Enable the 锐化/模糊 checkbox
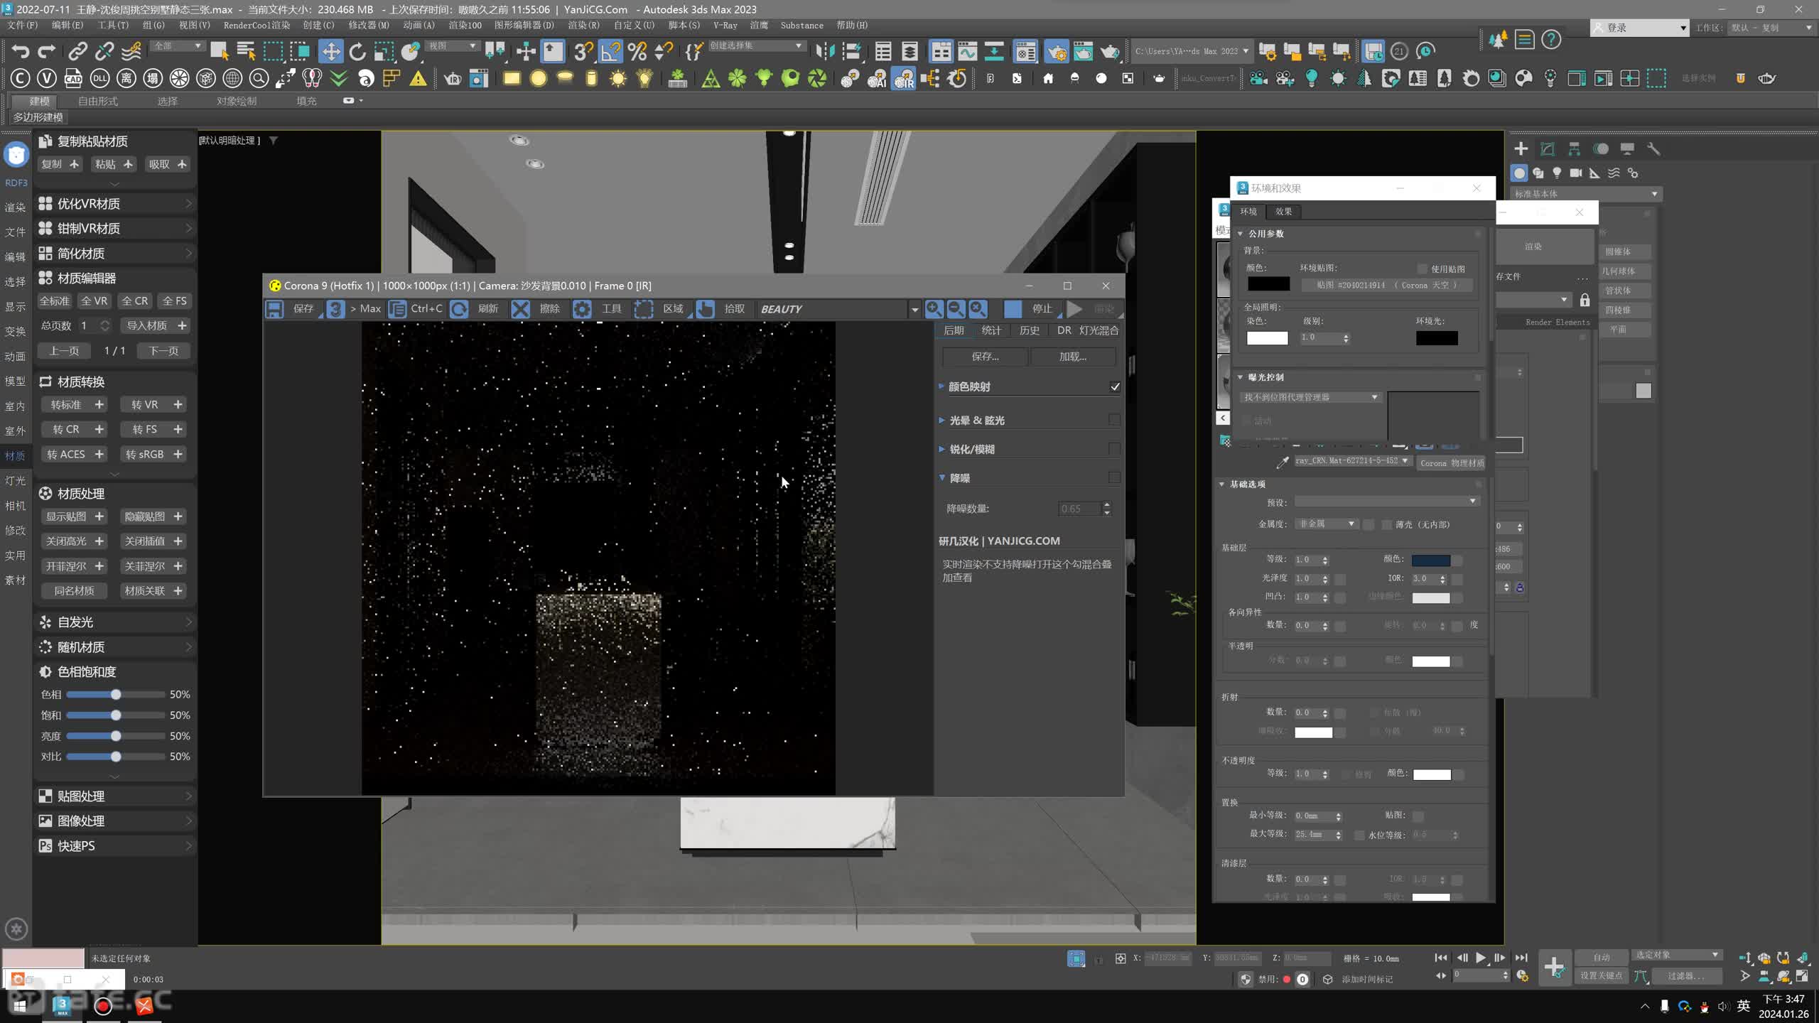The width and height of the screenshot is (1819, 1023). (x=1114, y=449)
